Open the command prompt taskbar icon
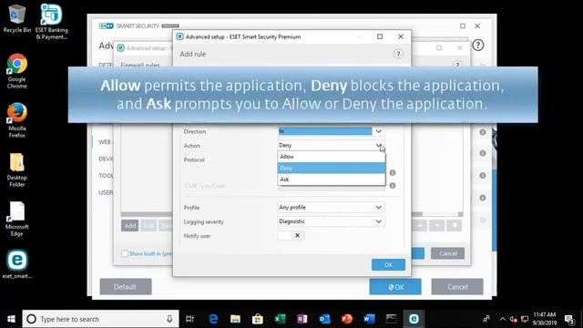The image size is (583, 328). 391,318
